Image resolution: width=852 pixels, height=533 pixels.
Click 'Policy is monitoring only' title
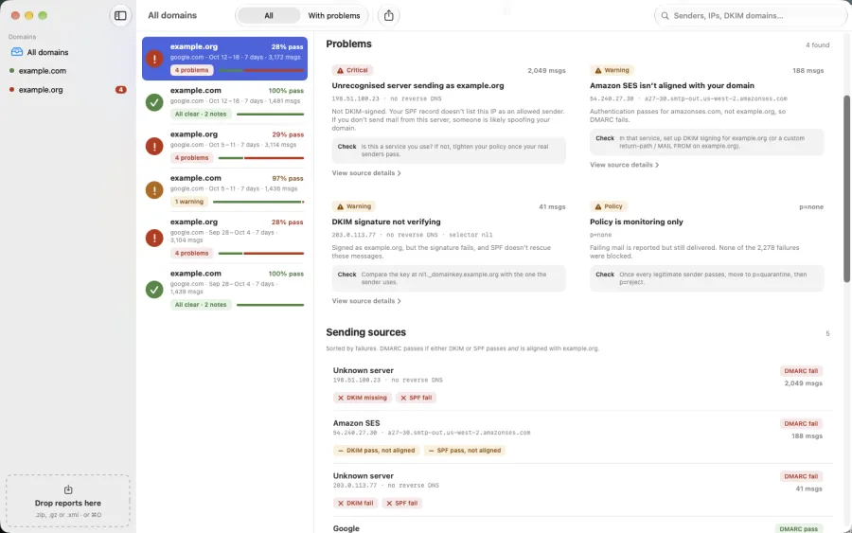pos(636,222)
